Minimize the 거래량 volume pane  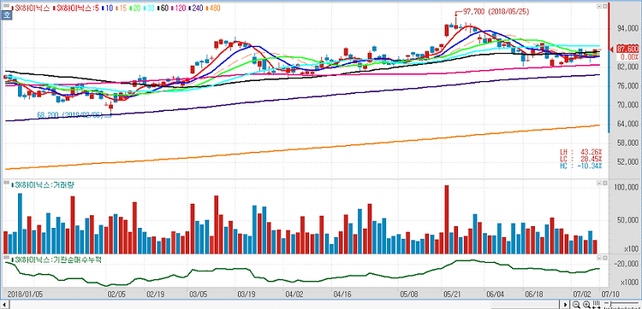[599, 184]
